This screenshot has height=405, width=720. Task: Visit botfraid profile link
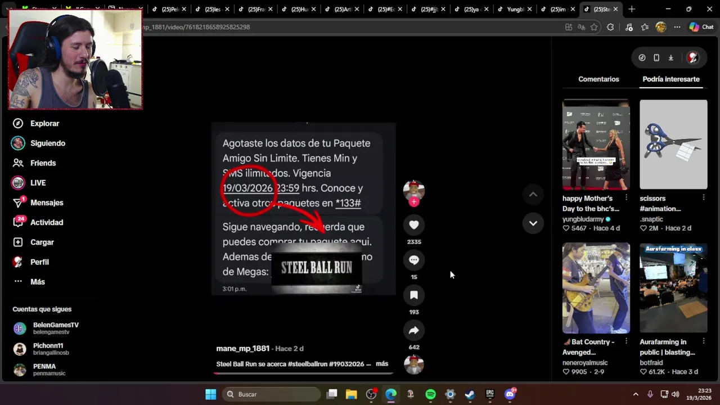[x=651, y=363]
